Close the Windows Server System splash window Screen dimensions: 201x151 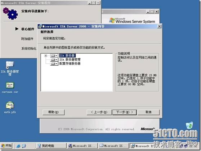(157, 12)
